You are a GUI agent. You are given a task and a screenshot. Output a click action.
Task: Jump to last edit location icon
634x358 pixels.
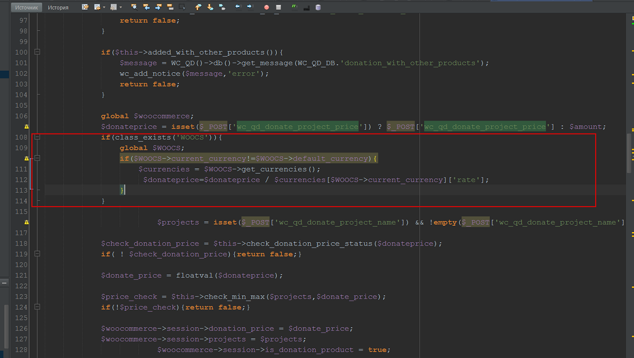(x=85, y=7)
